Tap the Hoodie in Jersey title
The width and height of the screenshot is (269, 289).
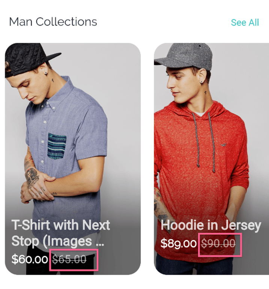[x=211, y=225]
